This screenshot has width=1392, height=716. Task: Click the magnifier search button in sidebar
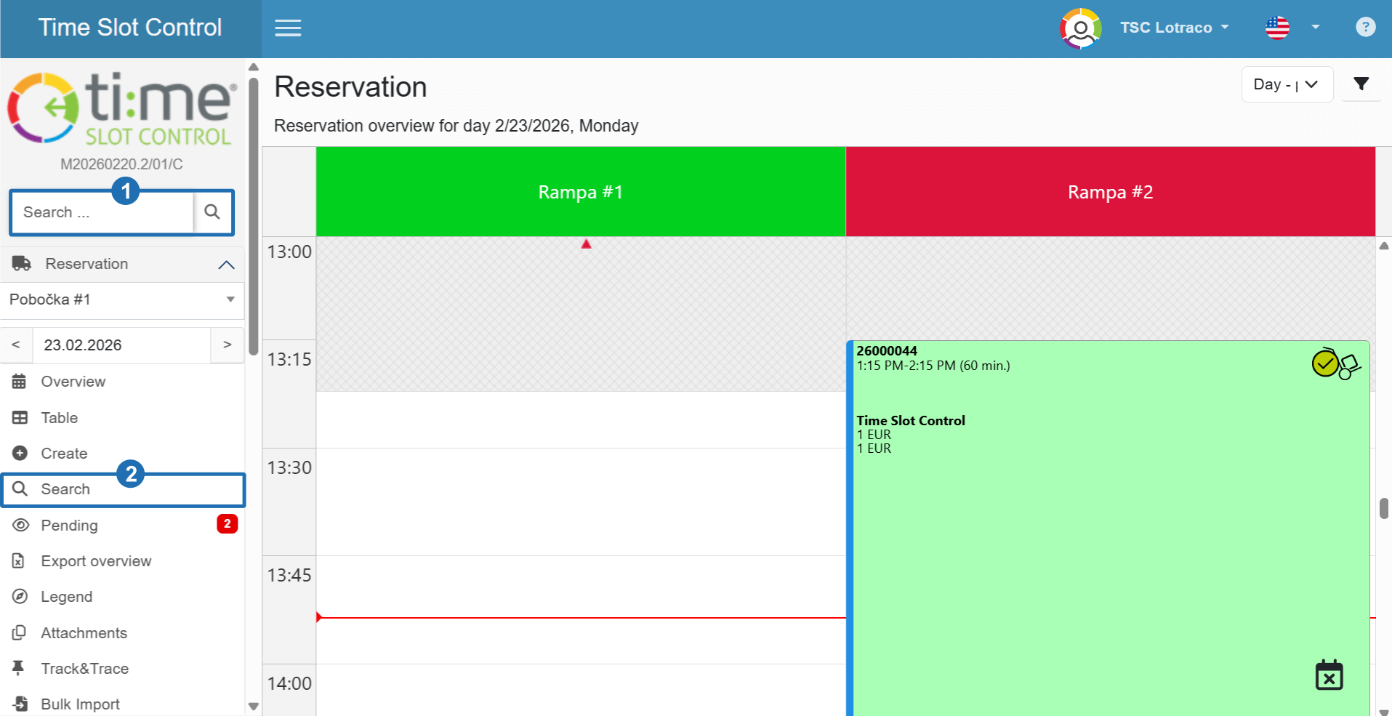(x=212, y=212)
